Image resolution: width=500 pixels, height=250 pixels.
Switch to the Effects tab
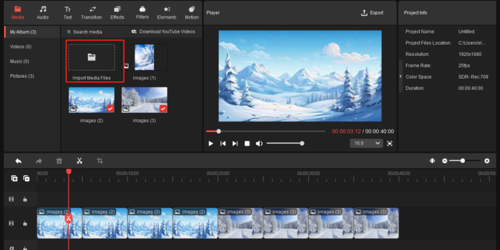click(117, 13)
